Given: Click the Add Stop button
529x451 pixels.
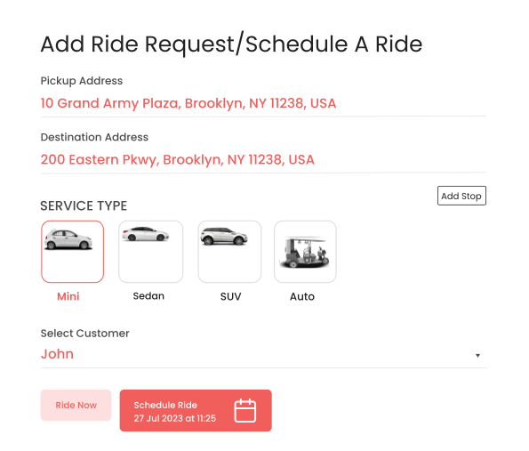Looking at the screenshot, I should tap(461, 196).
